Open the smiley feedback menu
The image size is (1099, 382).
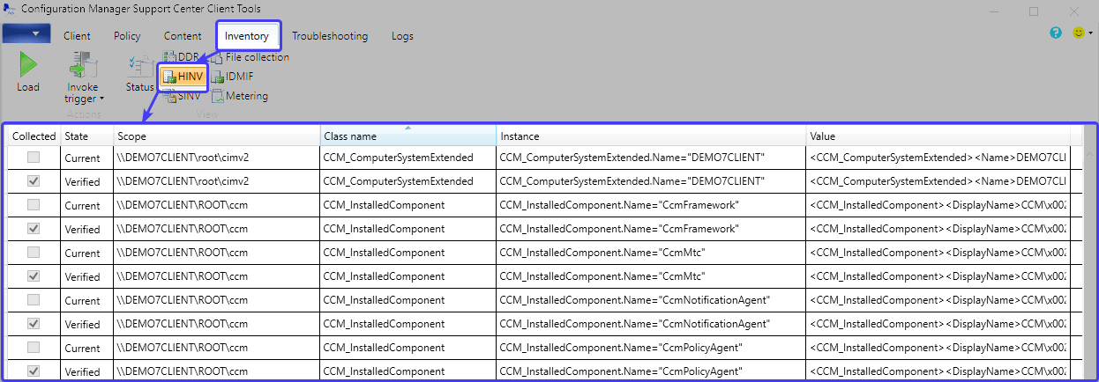(1081, 33)
